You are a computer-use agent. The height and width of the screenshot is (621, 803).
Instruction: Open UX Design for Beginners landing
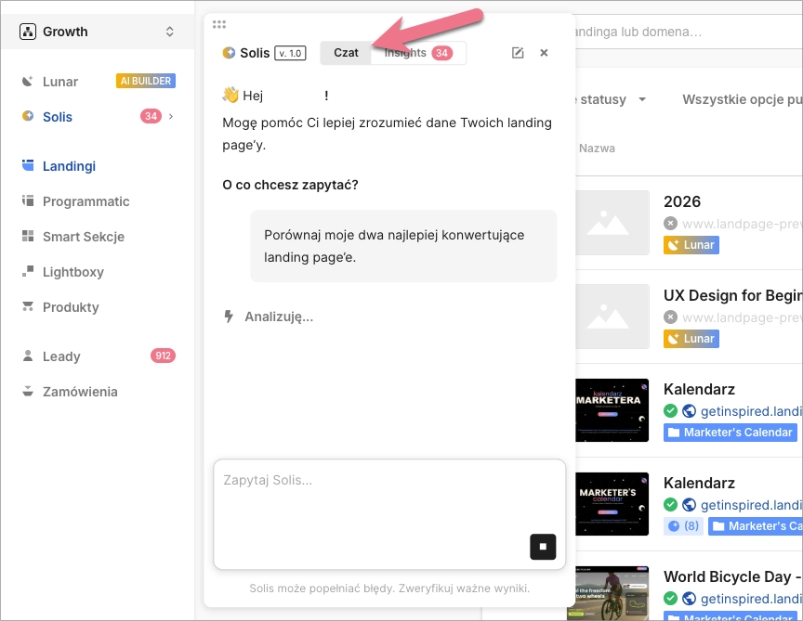tap(733, 296)
